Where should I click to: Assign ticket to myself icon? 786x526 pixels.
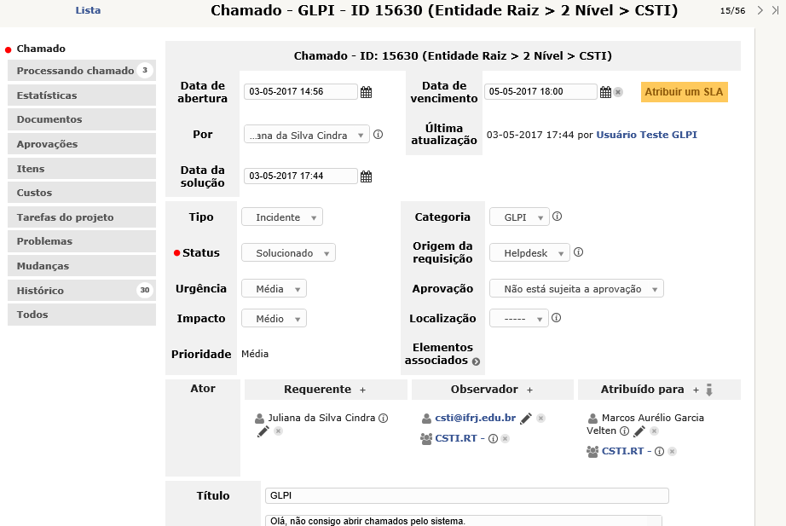(x=708, y=390)
